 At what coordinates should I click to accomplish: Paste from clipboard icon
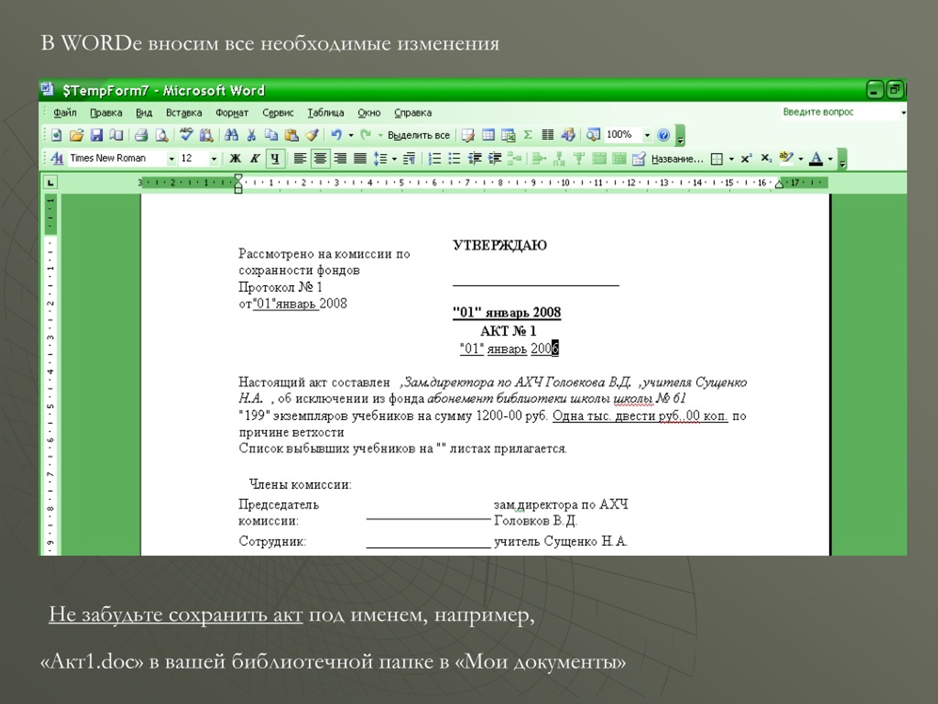(291, 135)
